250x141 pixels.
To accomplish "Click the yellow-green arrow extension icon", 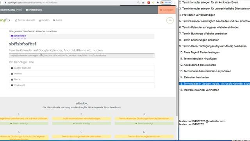I will click(153, 3).
